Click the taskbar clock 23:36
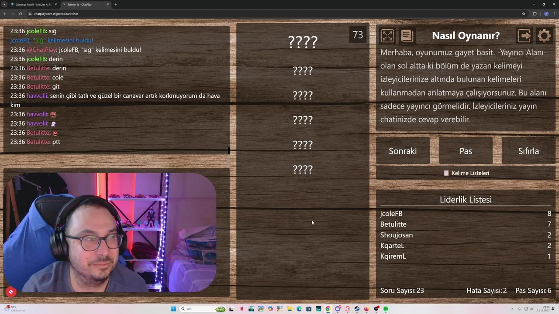 point(543,309)
